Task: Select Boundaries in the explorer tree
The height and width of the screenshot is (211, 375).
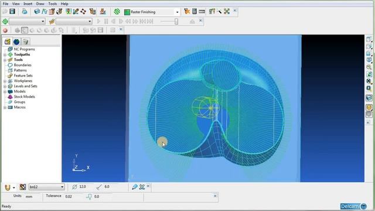Action: click(x=22, y=65)
